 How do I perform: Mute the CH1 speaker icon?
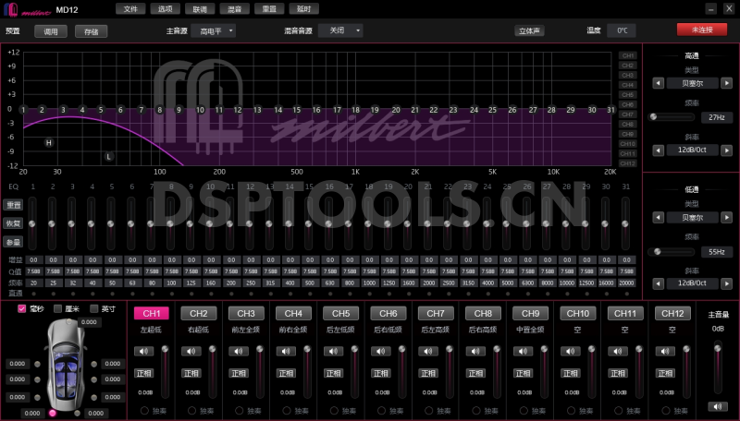[x=143, y=351]
